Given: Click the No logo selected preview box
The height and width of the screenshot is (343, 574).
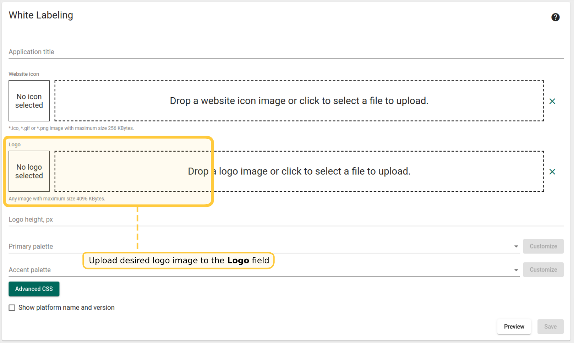Looking at the screenshot, I should (x=29, y=171).
